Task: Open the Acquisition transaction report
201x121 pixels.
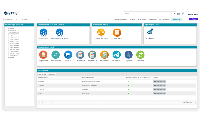Action: [43, 54]
